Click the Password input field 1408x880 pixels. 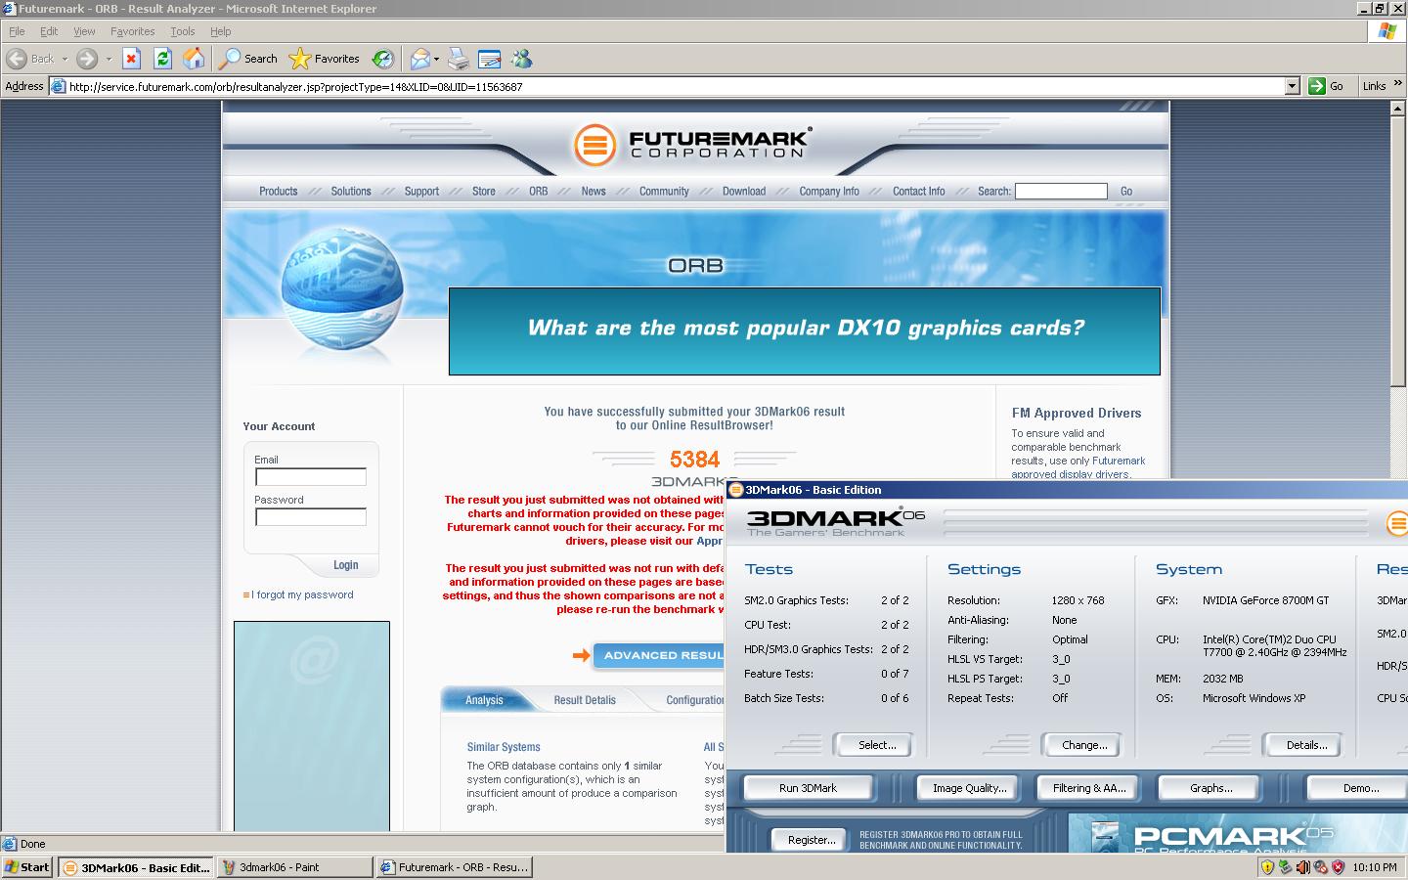[x=311, y=517]
